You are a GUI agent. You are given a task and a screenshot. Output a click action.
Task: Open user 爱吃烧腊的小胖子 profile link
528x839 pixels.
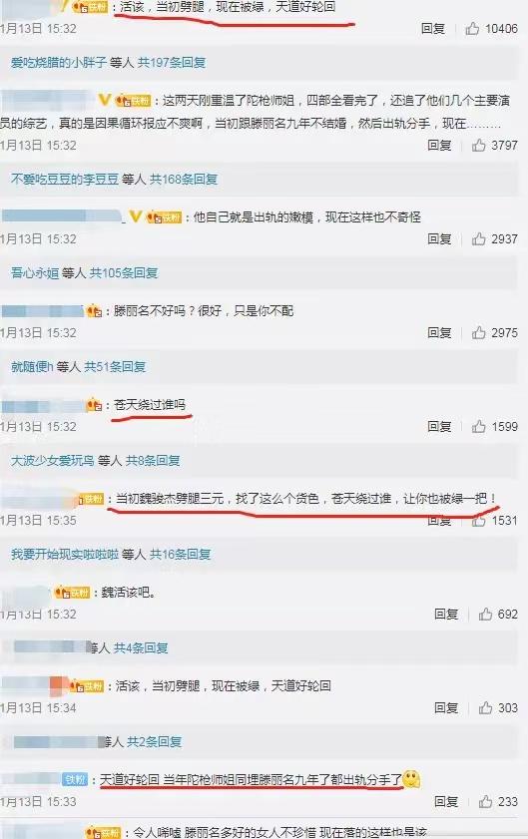pos(58,63)
